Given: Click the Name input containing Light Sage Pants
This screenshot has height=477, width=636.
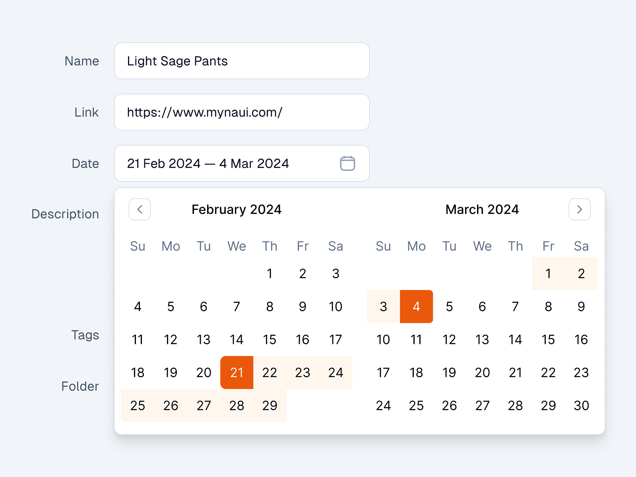Looking at the screenshot, I should coord(241,61).
